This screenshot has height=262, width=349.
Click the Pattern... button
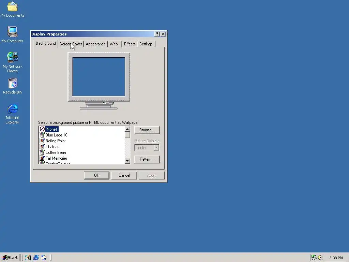click(147, 159)
